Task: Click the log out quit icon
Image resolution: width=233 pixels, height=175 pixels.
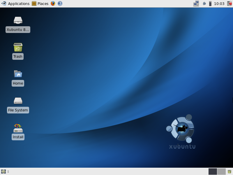Action: (229, 3)
